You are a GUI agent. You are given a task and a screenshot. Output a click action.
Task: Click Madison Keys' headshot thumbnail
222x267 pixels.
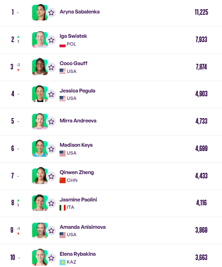tap(40, 148)
